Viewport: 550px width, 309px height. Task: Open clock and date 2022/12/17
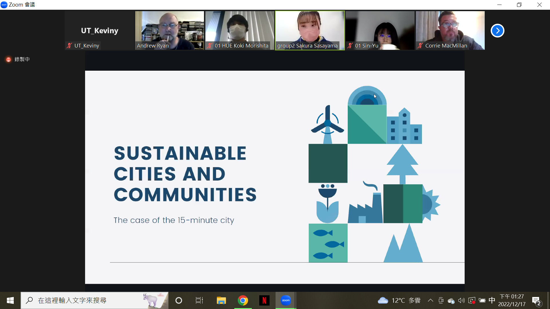tap(512, 300)
